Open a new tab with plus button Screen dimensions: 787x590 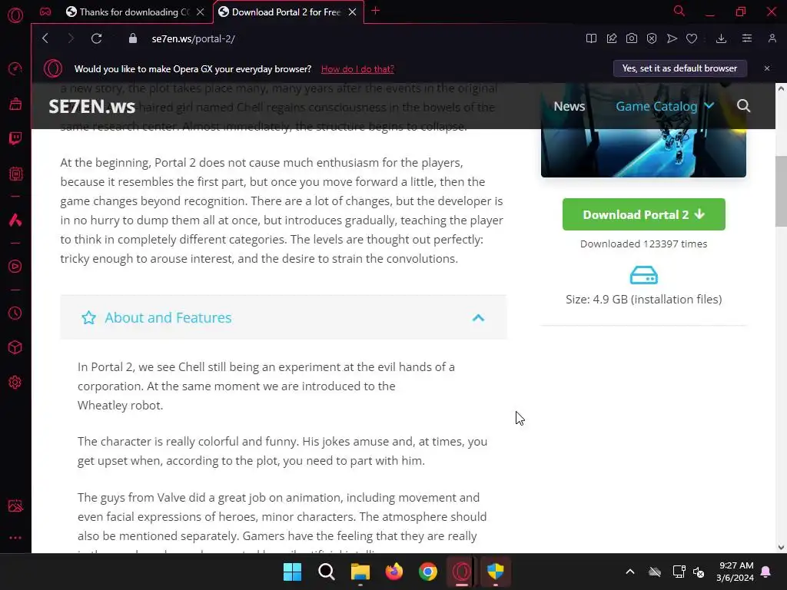tap(375, 11)
